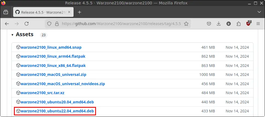Click the package icon beside macOS_universal.zip

coord(18,75)
